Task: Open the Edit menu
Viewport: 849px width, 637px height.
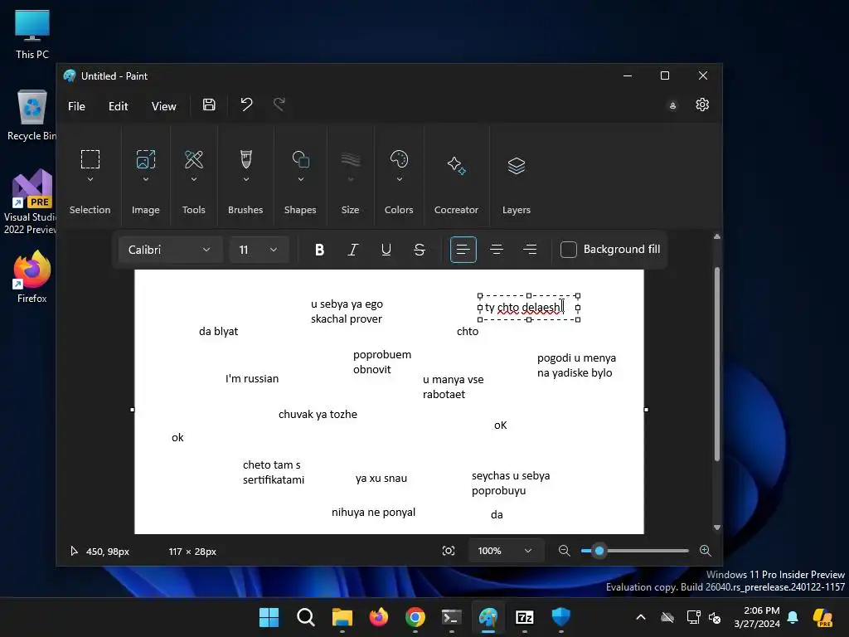Action: coord(118,106)
